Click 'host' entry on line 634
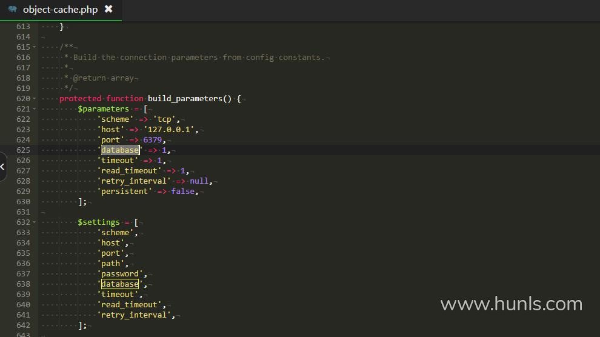The height and width of the screenshot is (337, 600). [110, 242]
